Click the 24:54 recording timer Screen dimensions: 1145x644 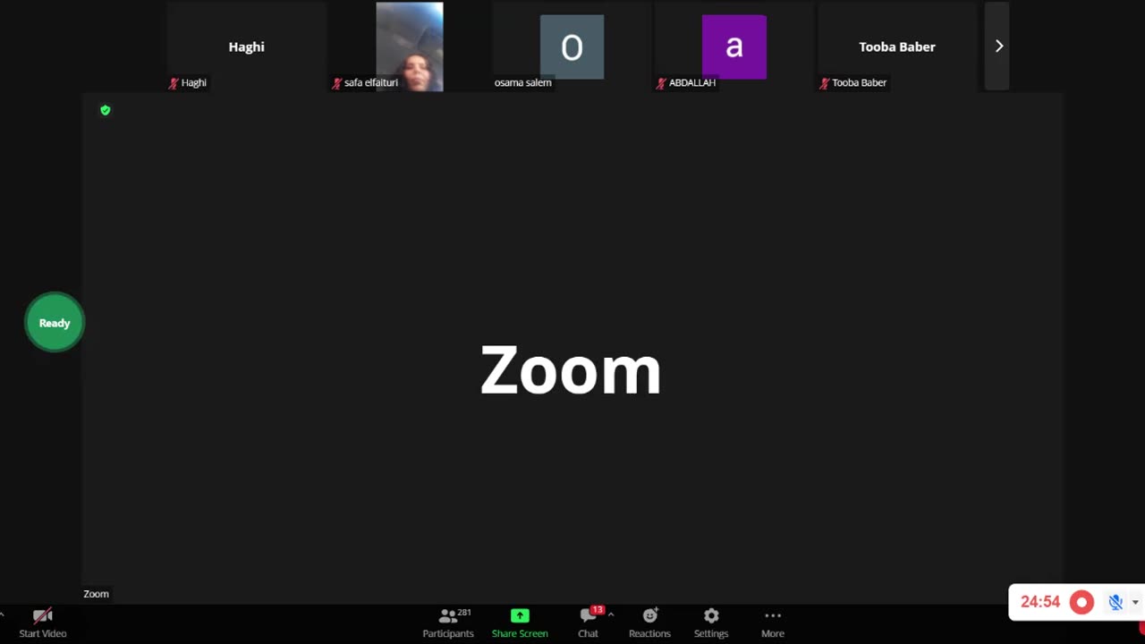(x=1040, y=602)
